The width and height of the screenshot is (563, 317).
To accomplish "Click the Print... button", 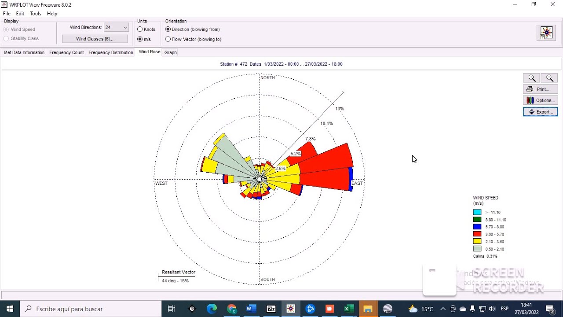I will 540,89.
